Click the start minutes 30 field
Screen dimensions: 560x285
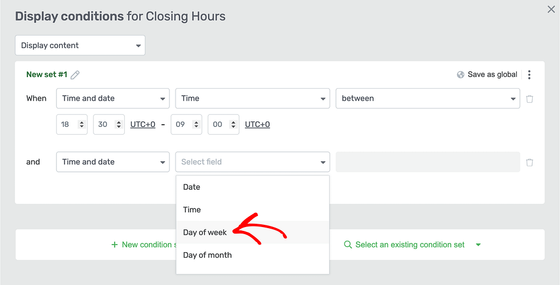click(109, 124)
